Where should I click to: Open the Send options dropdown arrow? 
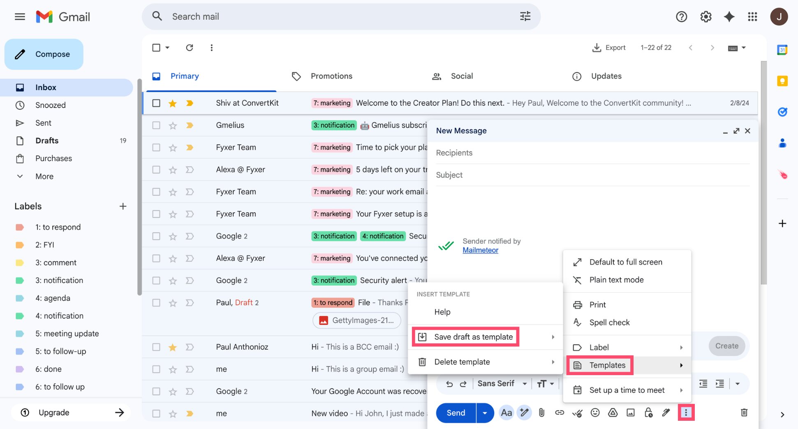click(485, 413)
